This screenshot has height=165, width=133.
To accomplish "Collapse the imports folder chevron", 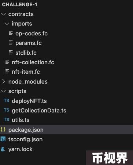I will pos(7,24).
